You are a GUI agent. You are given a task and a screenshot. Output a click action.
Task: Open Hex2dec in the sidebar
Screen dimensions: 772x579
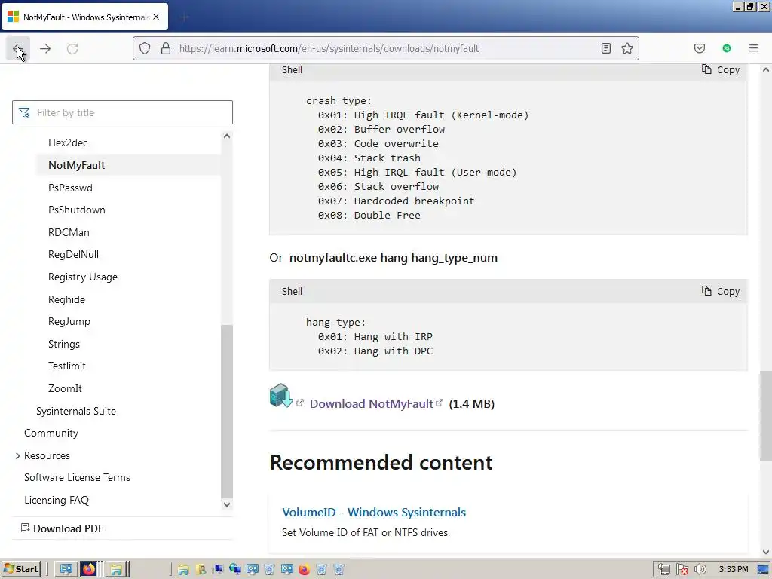68,142
